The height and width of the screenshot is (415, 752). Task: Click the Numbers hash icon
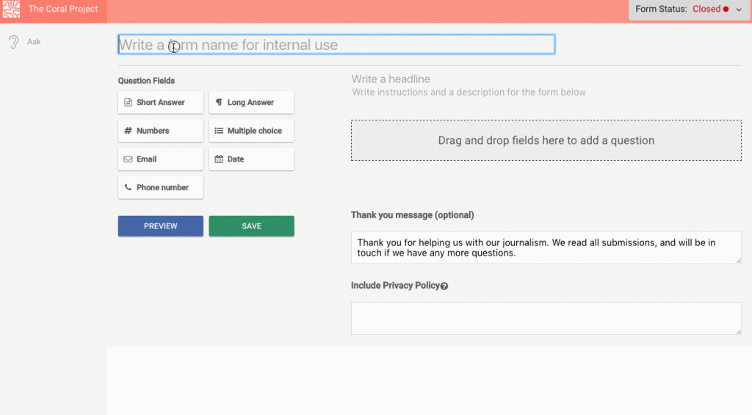[128, 131]
